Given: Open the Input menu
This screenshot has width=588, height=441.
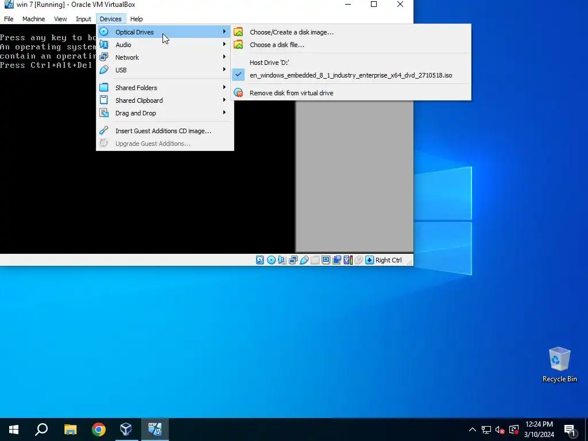Looking at the screenshot, I should [83, 19].
